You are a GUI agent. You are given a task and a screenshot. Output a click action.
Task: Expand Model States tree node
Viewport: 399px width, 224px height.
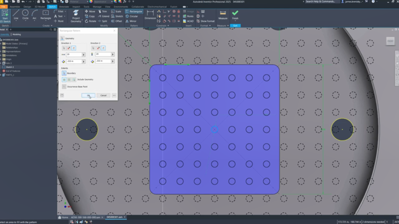coord(1,44)
